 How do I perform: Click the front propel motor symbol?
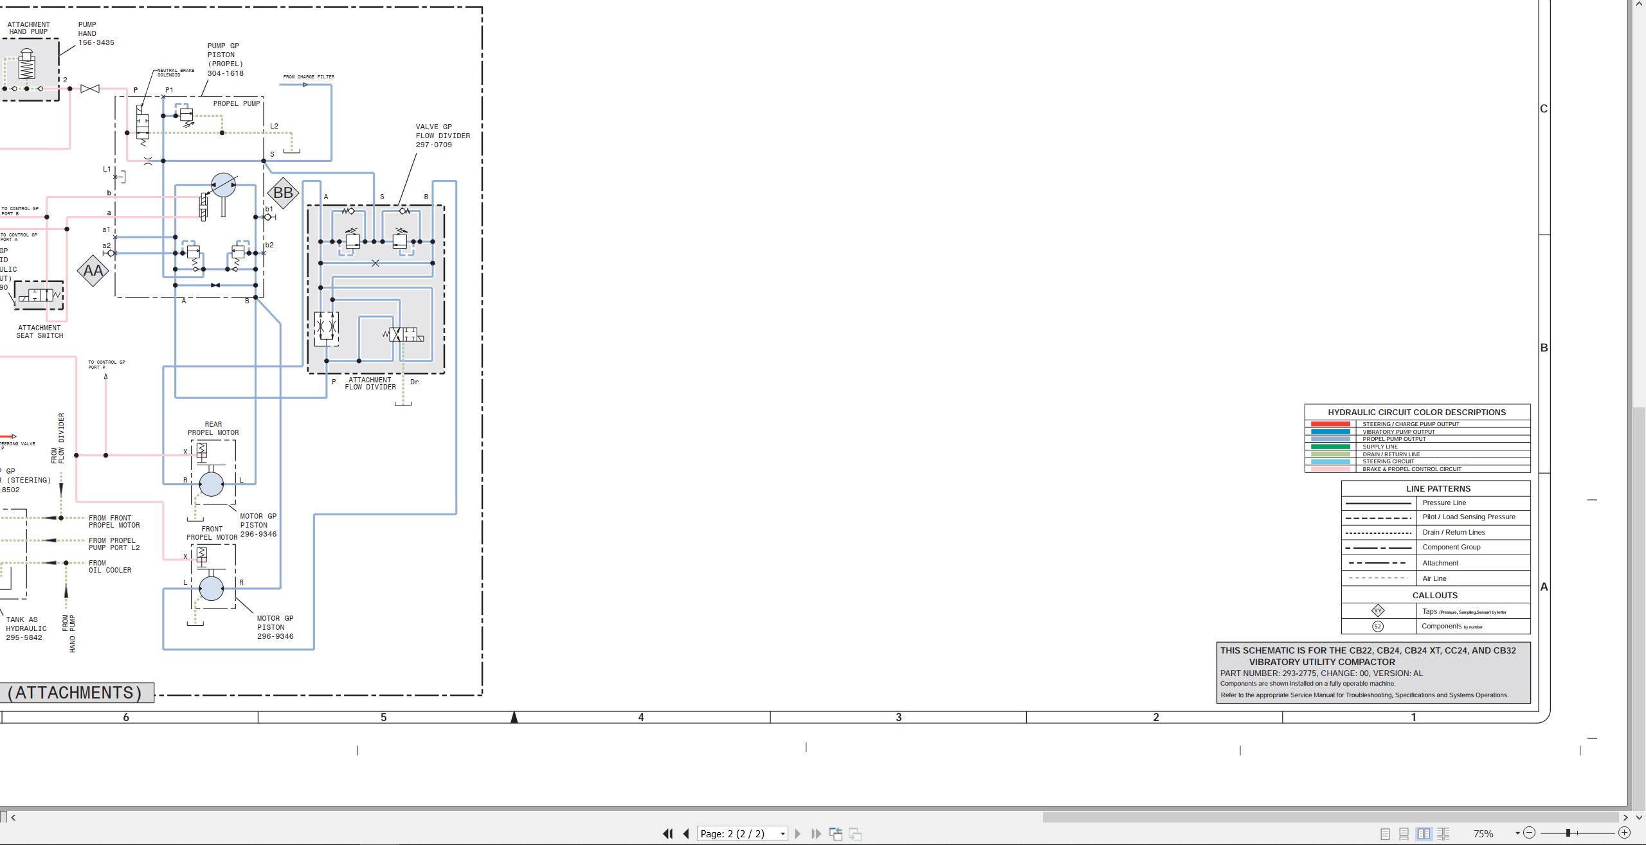coord(212,588)
